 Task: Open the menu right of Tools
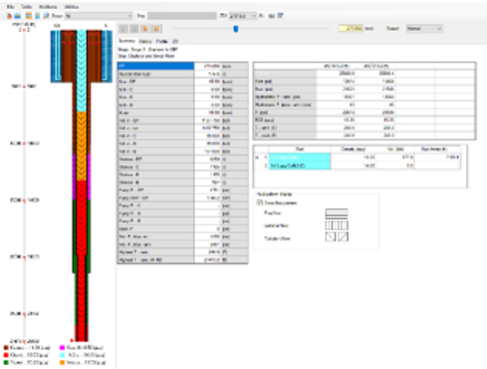click(48, 7)
